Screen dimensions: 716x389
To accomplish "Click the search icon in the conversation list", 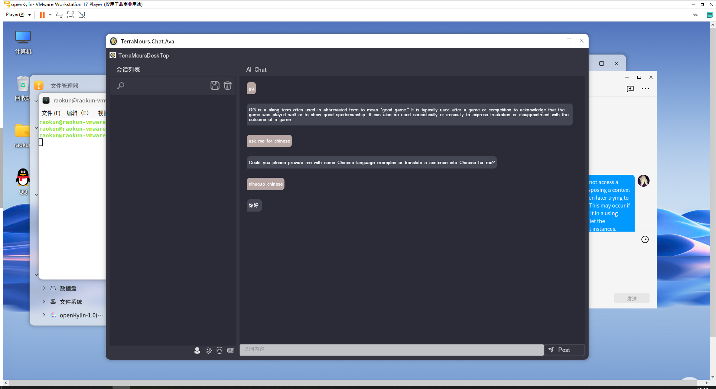I will pyautogui.click(x=121, y=86).
